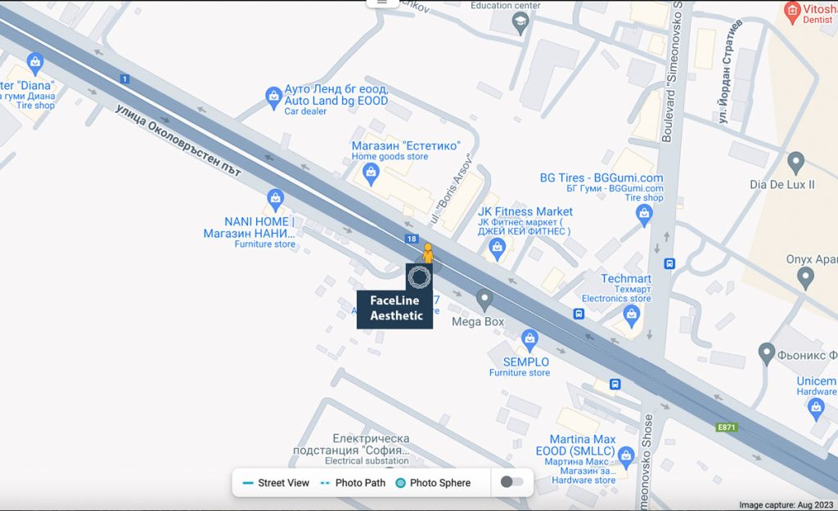Open the Vitosha Dentist red pin

pyautogui.click(x=792, y=13)
